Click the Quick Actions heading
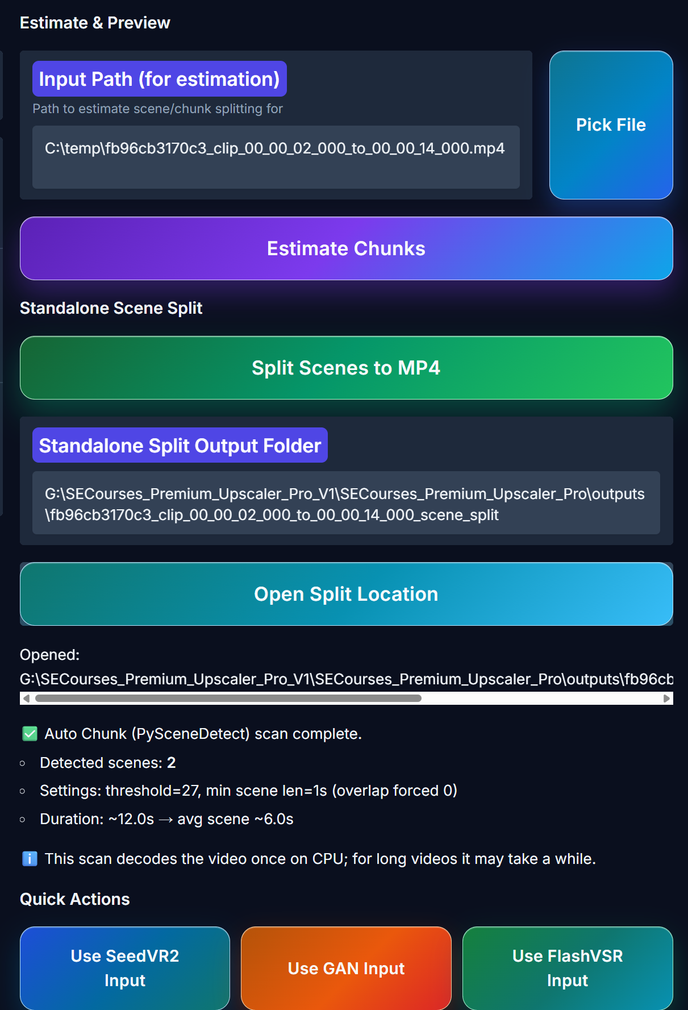 [x=75, y=899]
